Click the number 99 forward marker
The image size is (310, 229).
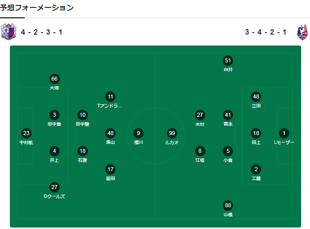point(172,133)
